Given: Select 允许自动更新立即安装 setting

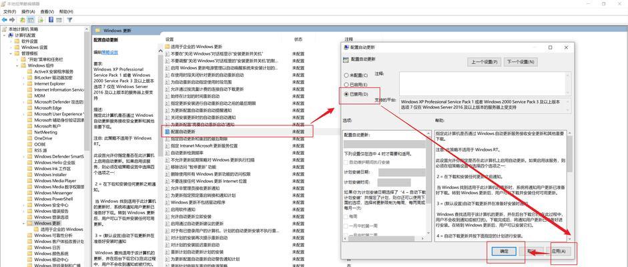Looking at the screenshot, I should click(192, 216).
